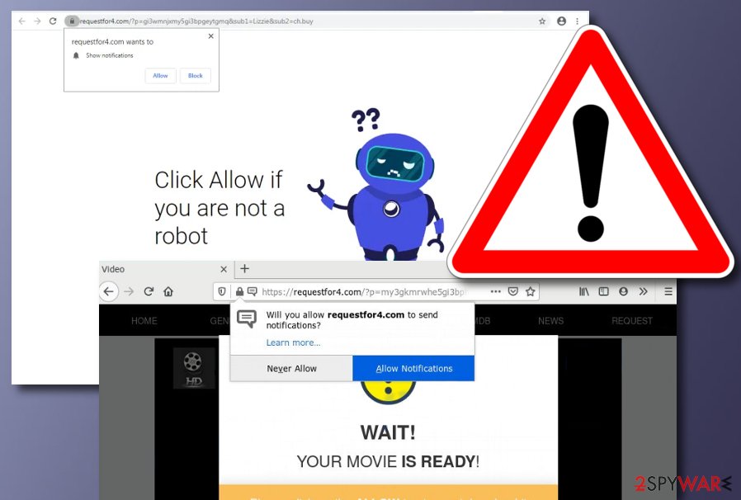Click the Chrome forward arrow
The height and width of the screenshot is (500, 741).
pos(37,21)
